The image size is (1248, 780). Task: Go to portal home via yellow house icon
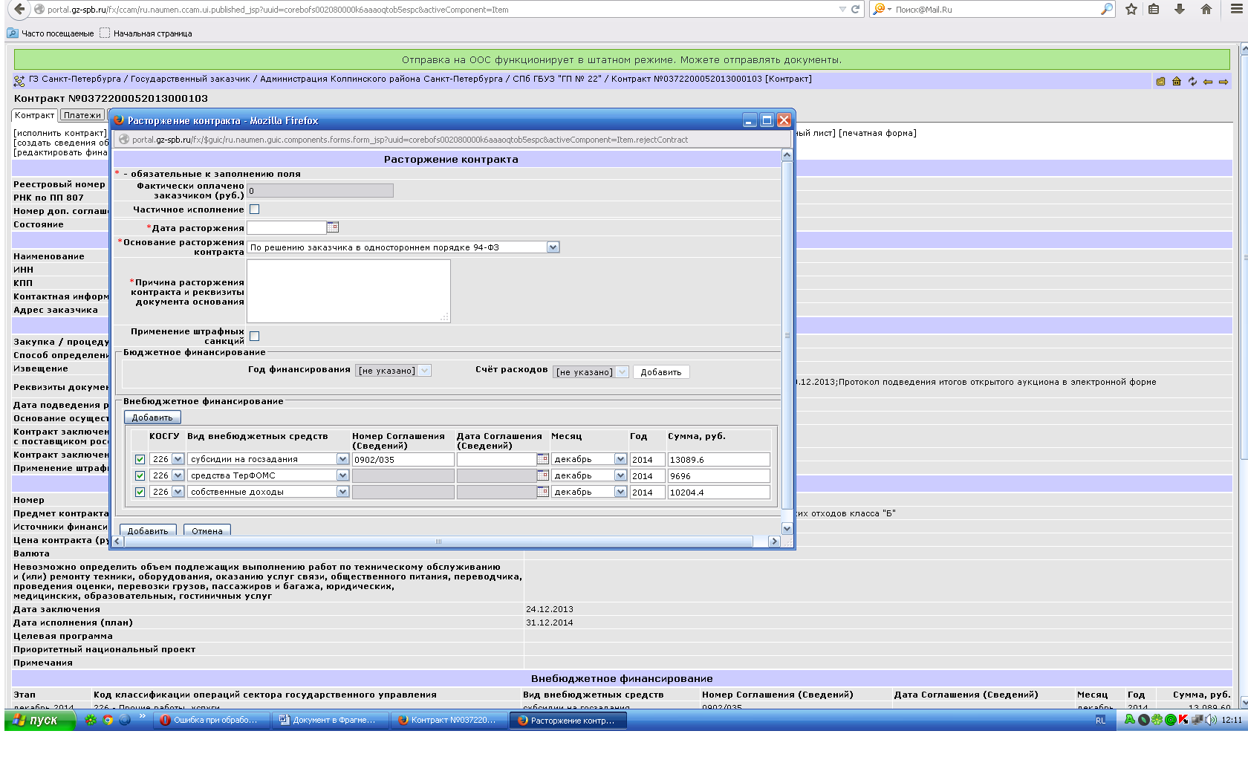tap(1177, 82)
